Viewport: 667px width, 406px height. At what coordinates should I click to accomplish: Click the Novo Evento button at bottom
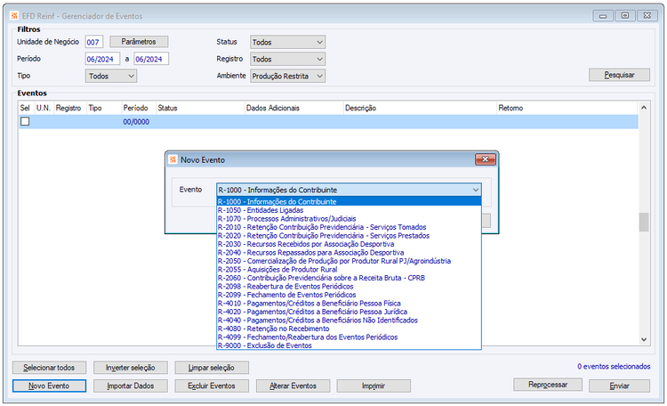pyautogui.click(x=49, y=386)
